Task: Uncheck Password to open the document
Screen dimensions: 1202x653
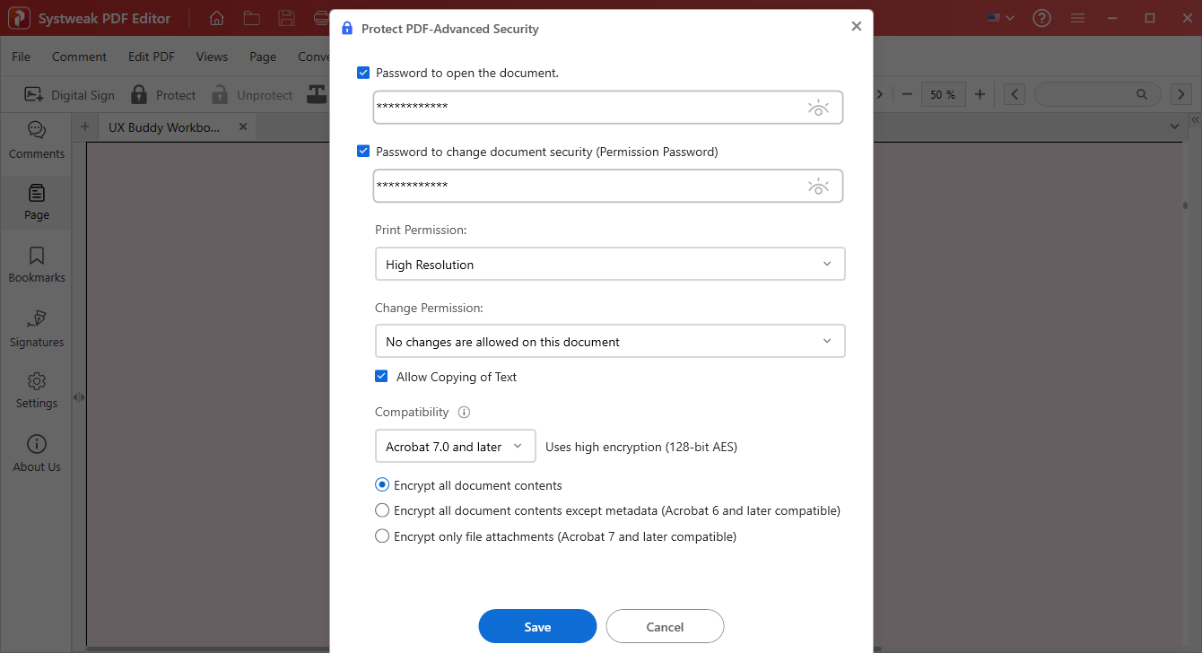Action: (x=363, y=73)
